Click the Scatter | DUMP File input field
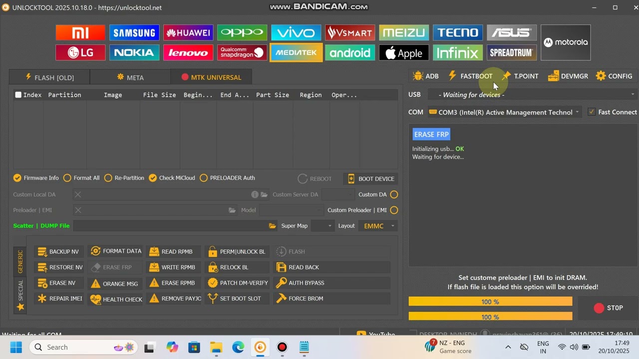The image size is (639, 359). tap(171, 226)
